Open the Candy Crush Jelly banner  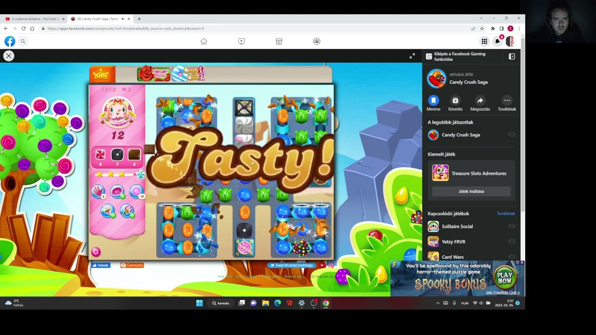tap(189, 74)
